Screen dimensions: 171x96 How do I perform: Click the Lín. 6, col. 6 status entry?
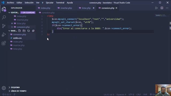coord(109,94)
